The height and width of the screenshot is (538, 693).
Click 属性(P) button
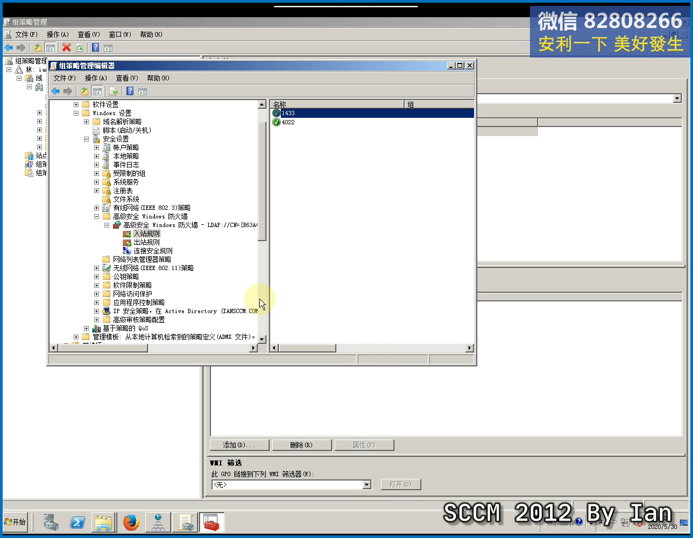pos(364,445)
